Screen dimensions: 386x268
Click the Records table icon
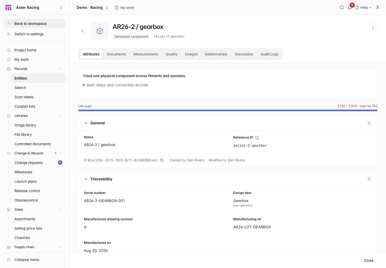[9, 69]
